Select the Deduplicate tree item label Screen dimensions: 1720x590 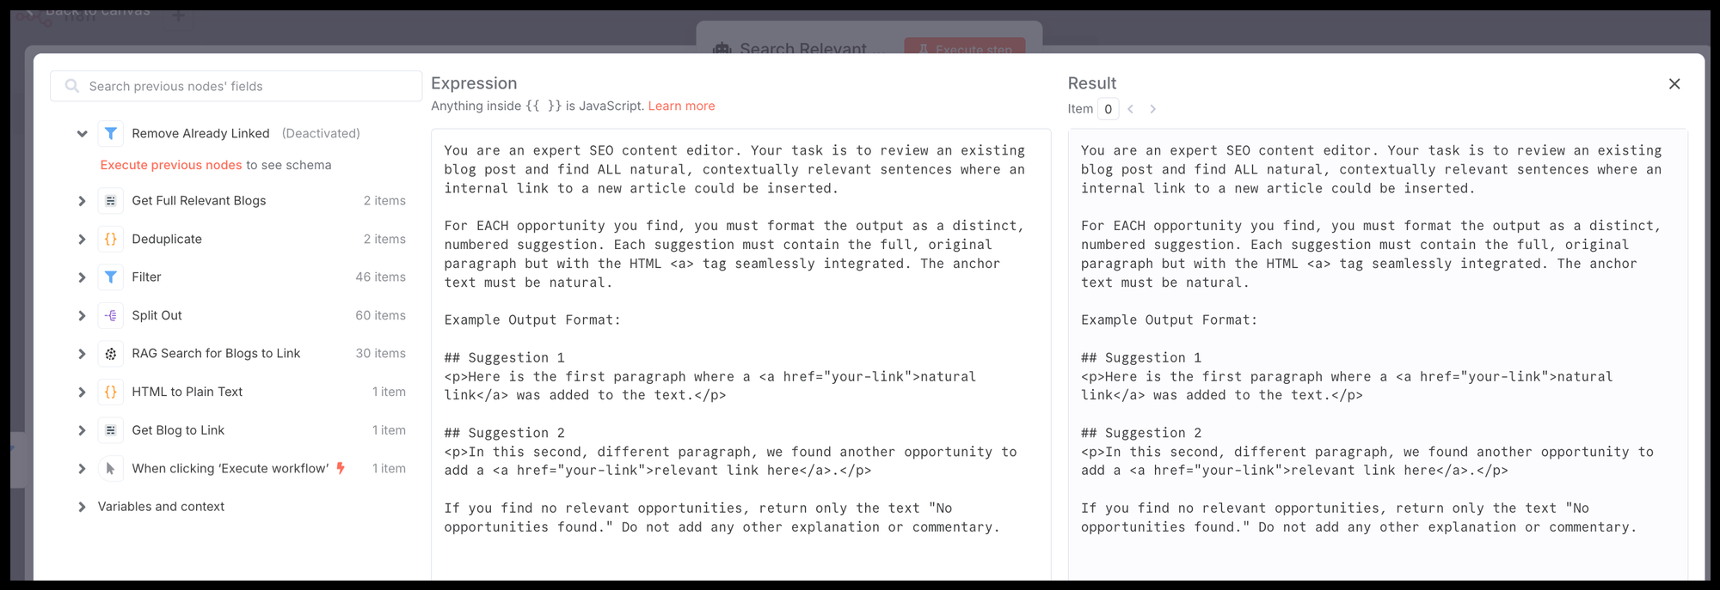[x=167, y=240]
